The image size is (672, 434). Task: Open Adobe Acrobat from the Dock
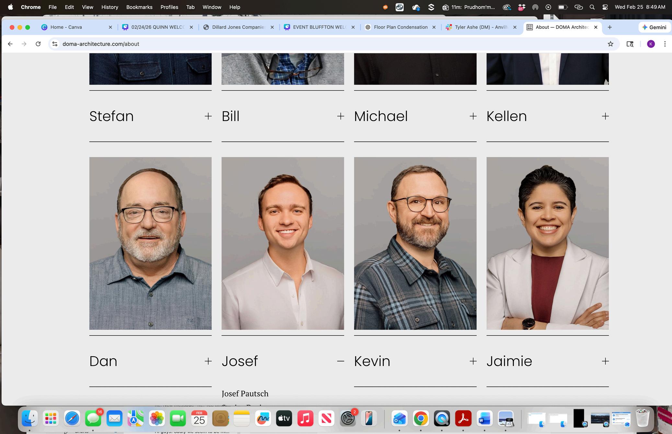(x=463, y=419)
